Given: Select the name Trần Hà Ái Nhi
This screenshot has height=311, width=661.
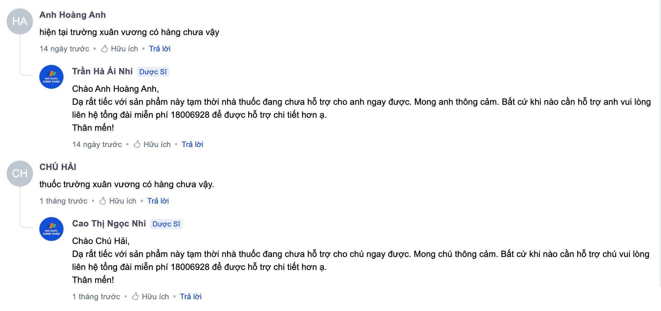Looking at the screenshot, I should coord(102,71).
